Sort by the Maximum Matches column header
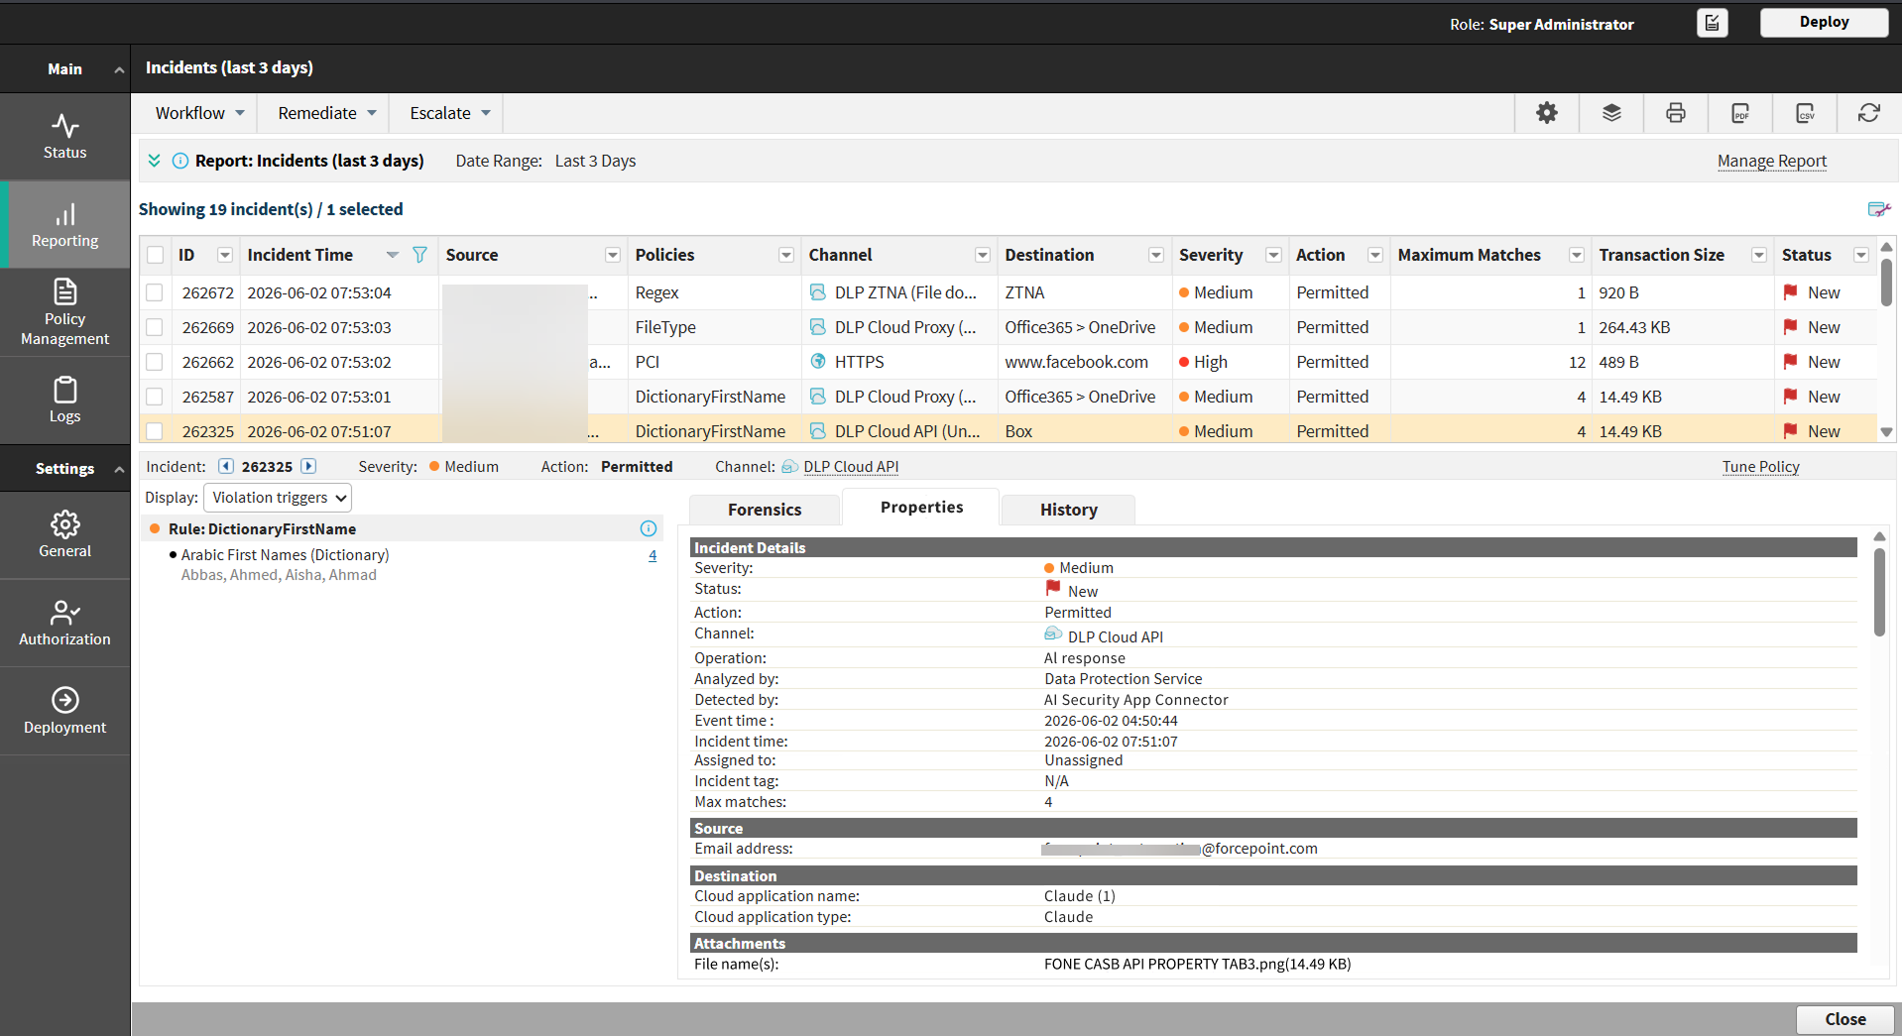Image resolution: width=1902 pixels, height=1036 pixels. pyautogui.click(x=1469, y=255)
